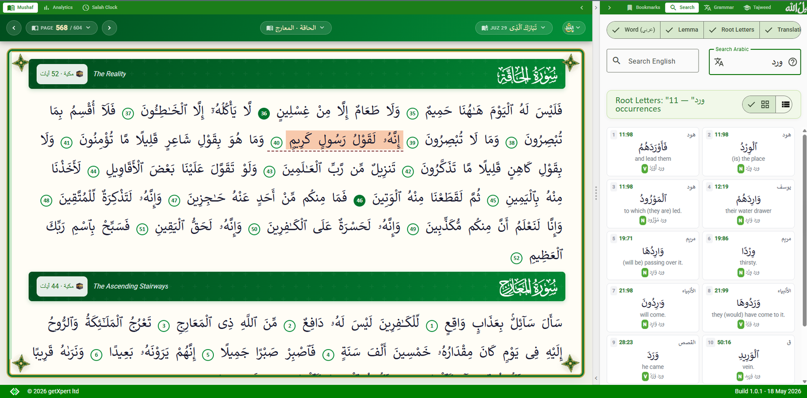Switch to the Tajweed tab
807x398 pixels.
(757, 8)
